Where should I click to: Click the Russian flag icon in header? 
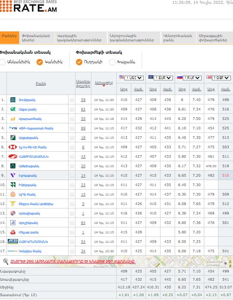click(x=179, y=77)
